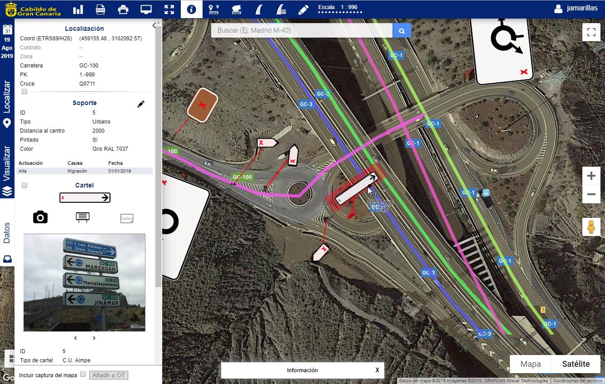The width and height of the screenshot is (605, 384).
Task: Zoom out on the map
Action: click(591, 194)
